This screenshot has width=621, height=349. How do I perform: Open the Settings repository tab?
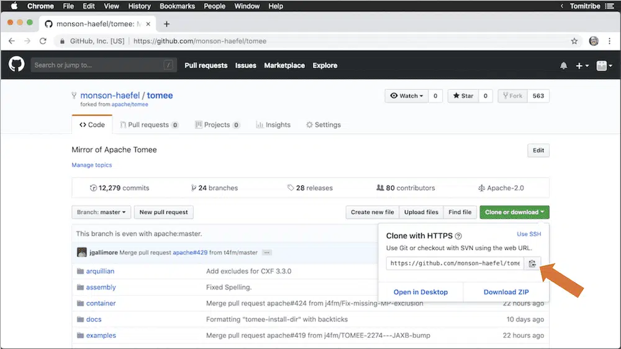pos(323,125)
